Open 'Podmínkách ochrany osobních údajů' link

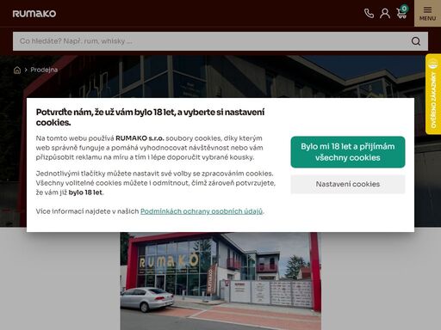[x=202, y=211]
